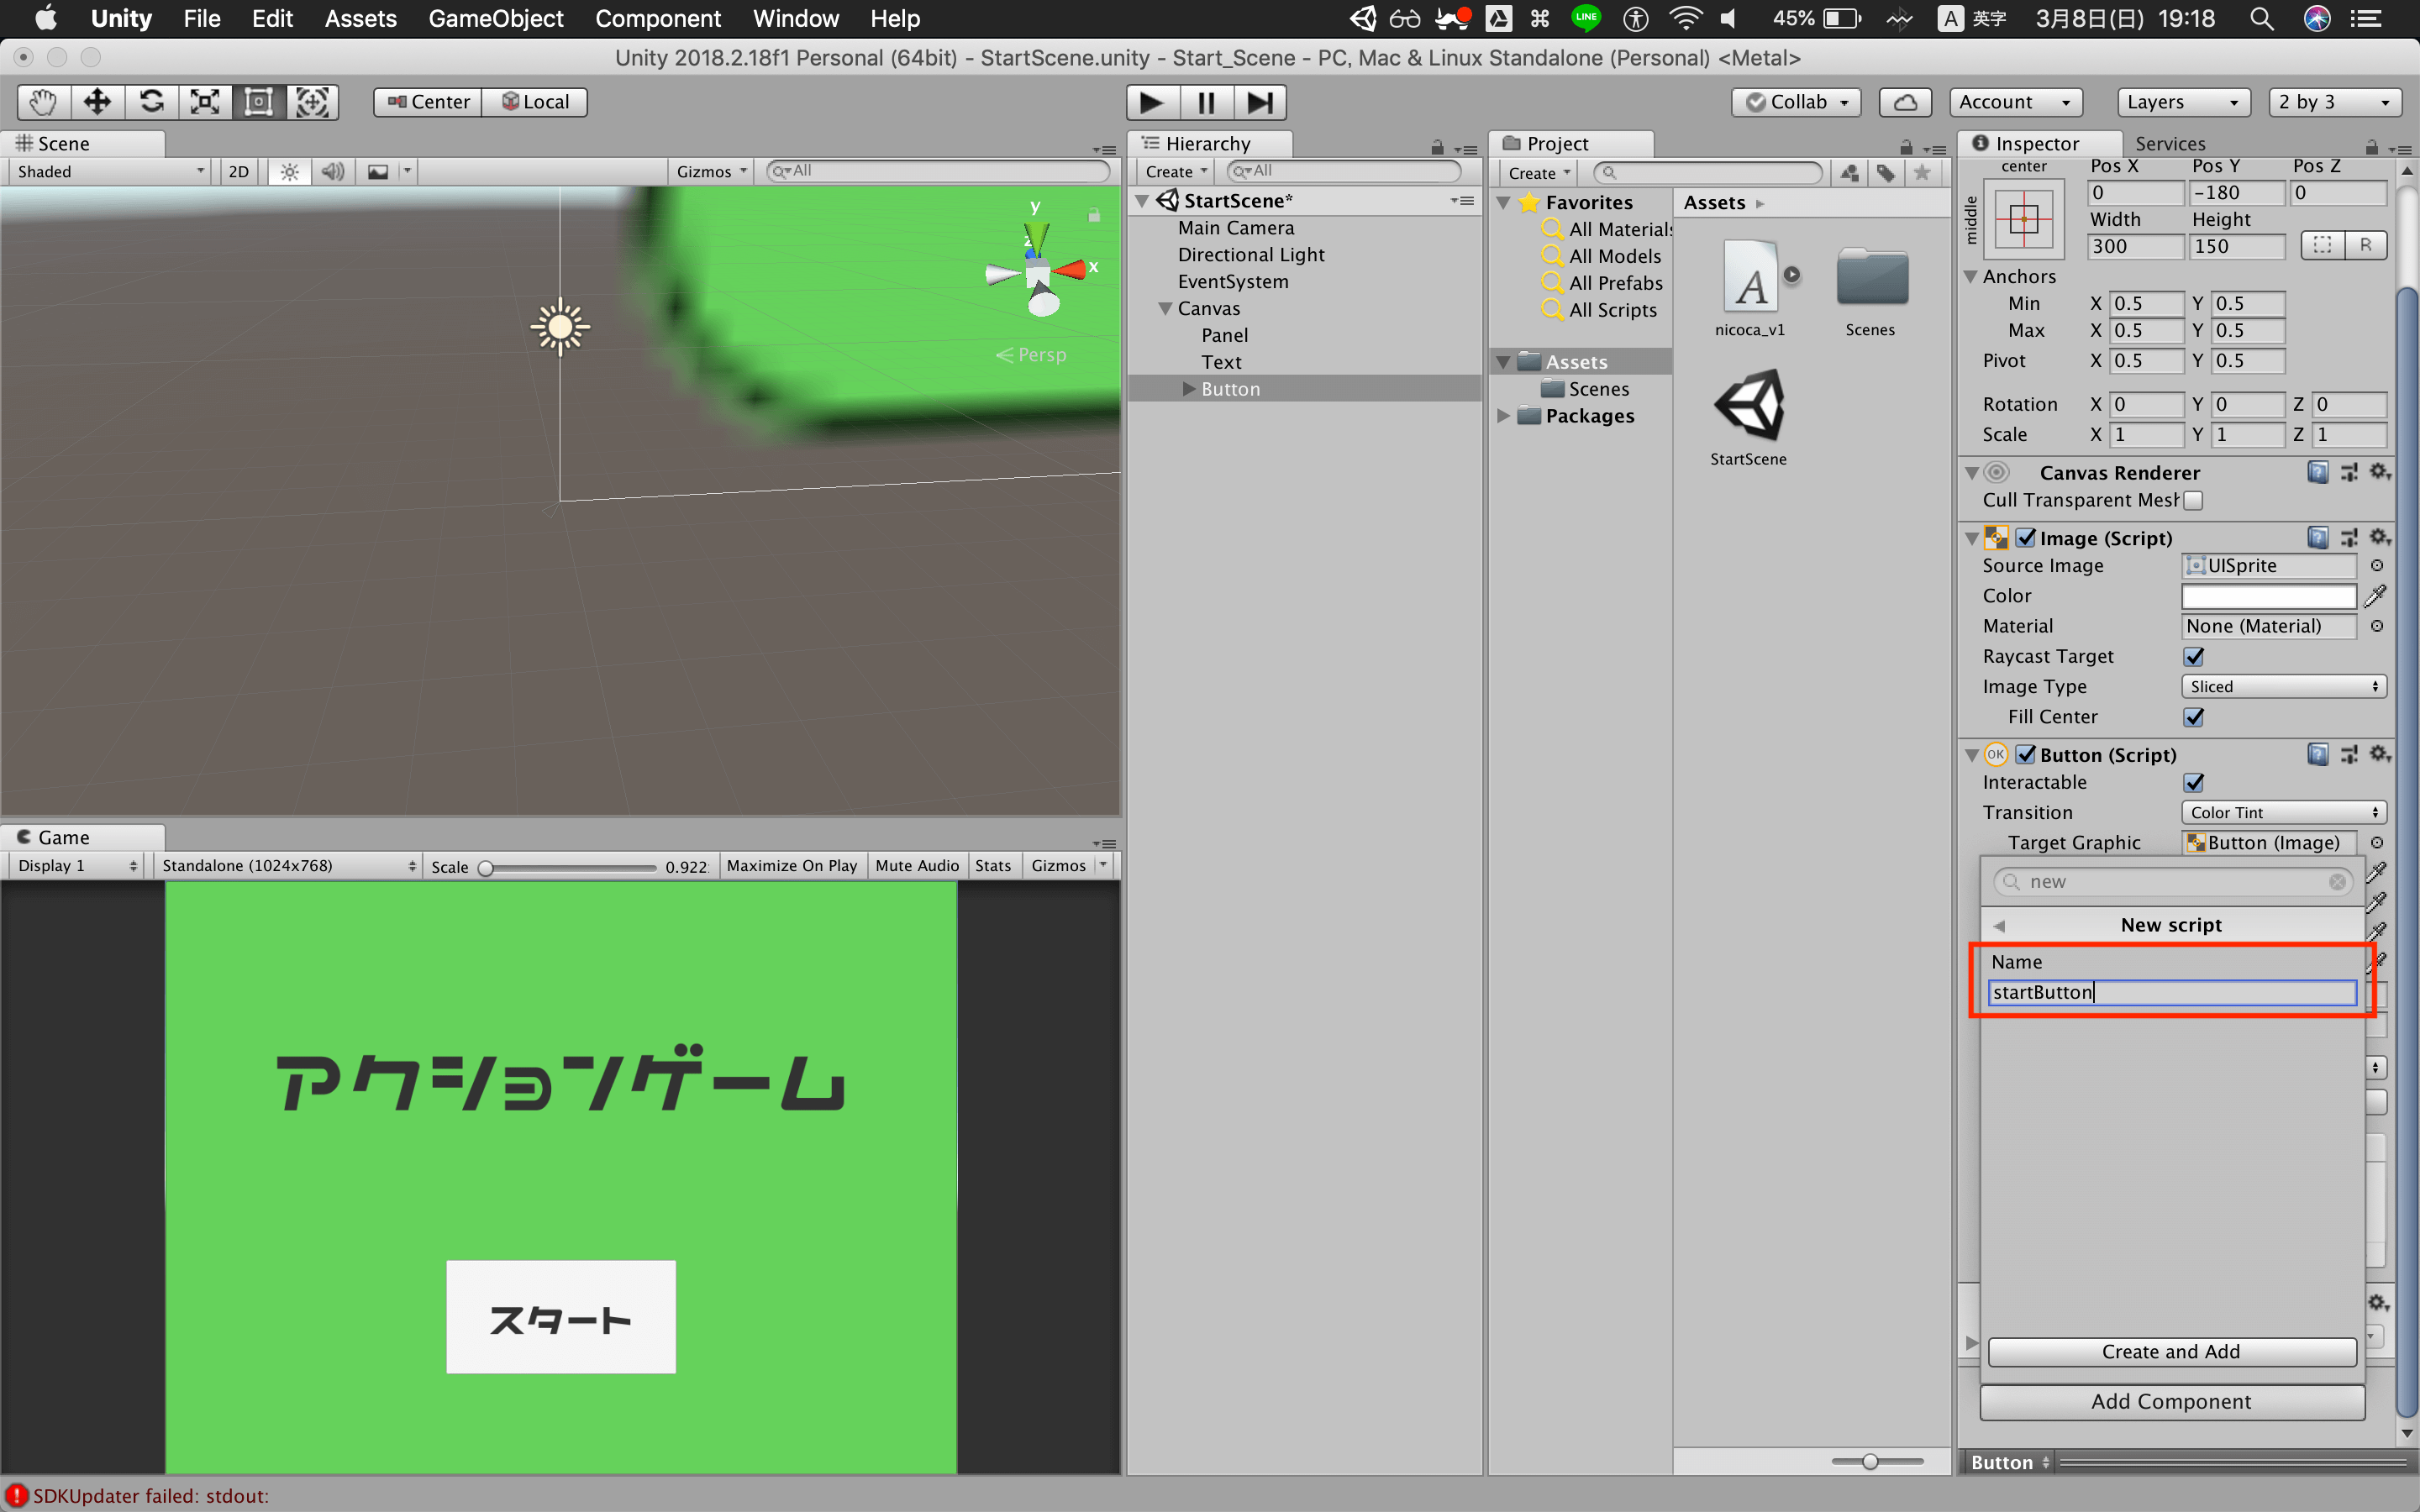Disable the Button script component
Screen dimensions: 2420x1512
pos(2026,754)
